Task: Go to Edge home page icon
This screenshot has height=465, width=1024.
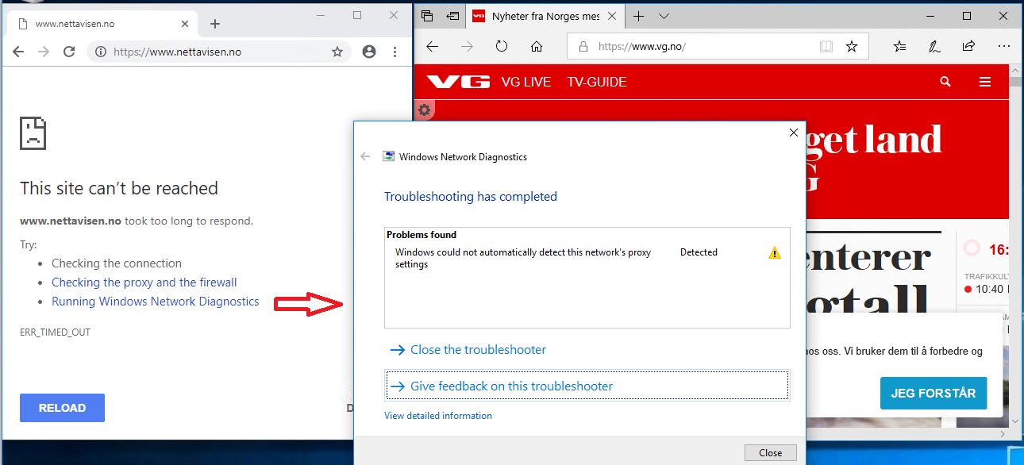Action: coord(537,47)
